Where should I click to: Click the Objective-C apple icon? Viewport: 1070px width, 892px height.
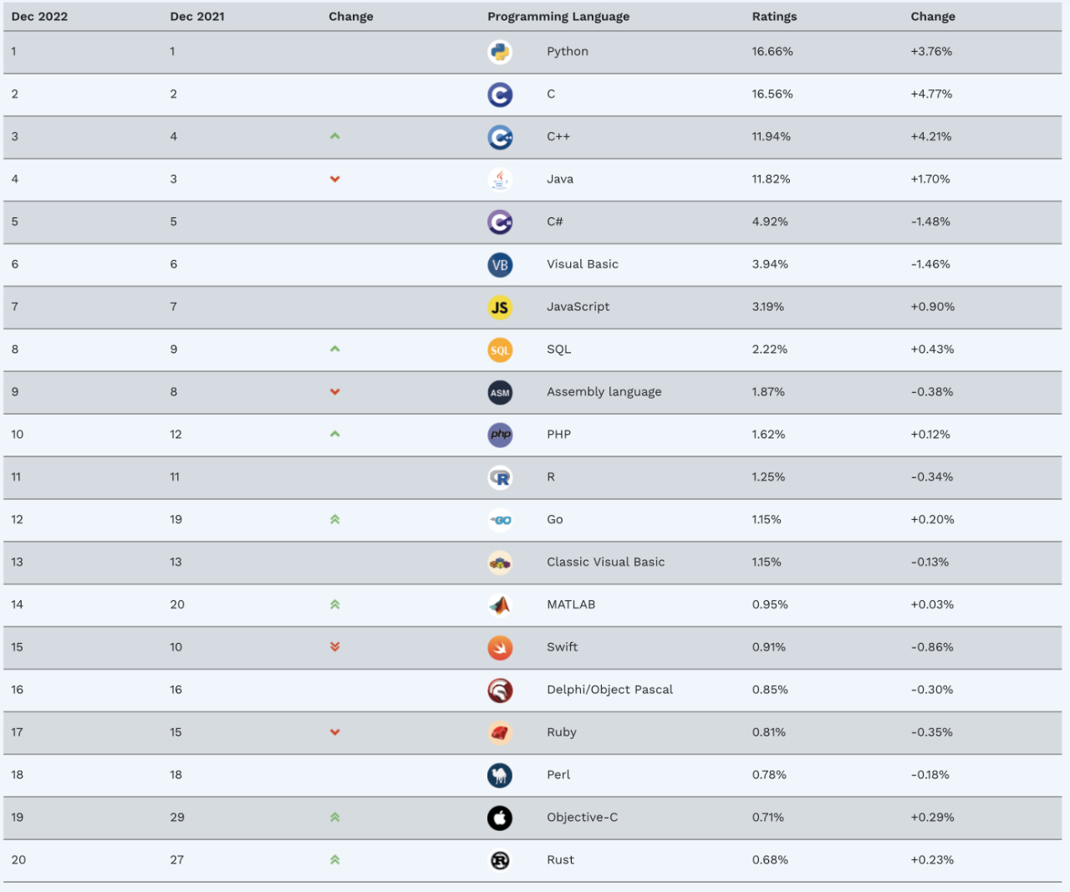point(500,818)
